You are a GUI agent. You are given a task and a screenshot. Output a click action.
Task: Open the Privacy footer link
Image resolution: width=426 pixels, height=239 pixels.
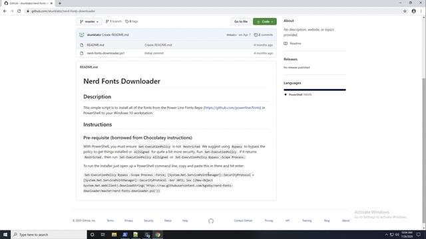(x=128, y=220)
